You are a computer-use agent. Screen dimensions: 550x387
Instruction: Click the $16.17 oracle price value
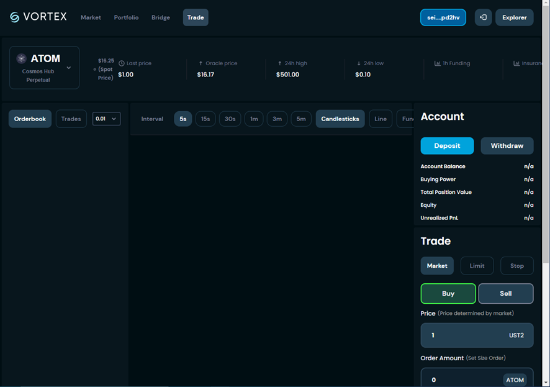tap(205, 75)
